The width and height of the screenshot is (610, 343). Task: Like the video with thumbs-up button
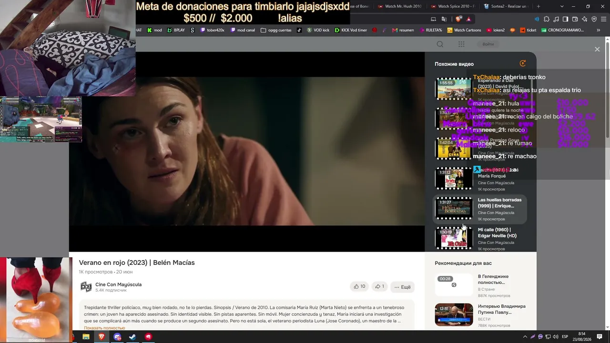[x=359, y=287]
